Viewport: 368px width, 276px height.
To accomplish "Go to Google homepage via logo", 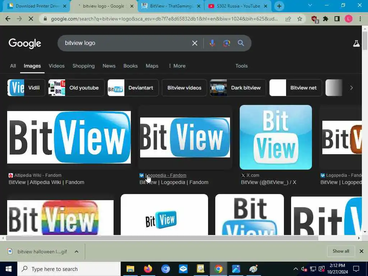I will [25, 43].
